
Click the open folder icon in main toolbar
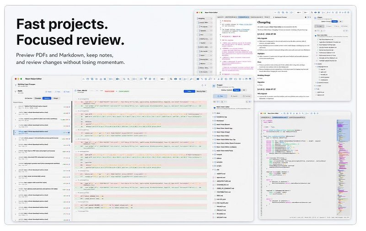pyautogui.click(x=87, y=79)
